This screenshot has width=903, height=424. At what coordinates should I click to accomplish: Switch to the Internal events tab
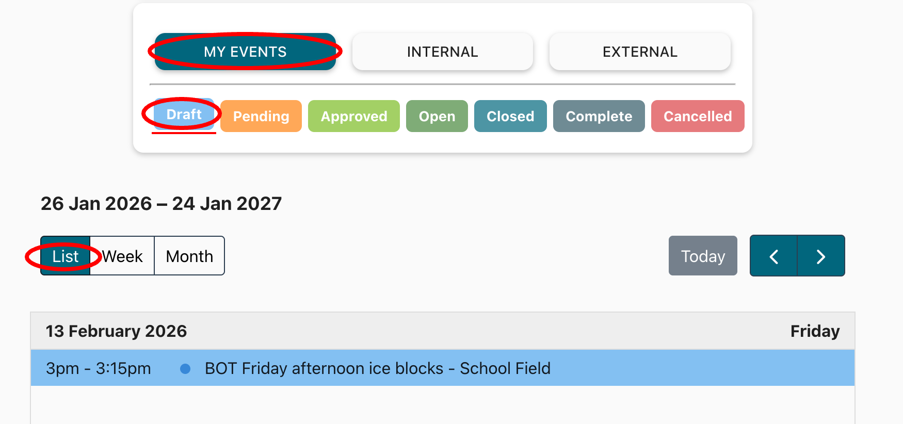coord(442,52)
